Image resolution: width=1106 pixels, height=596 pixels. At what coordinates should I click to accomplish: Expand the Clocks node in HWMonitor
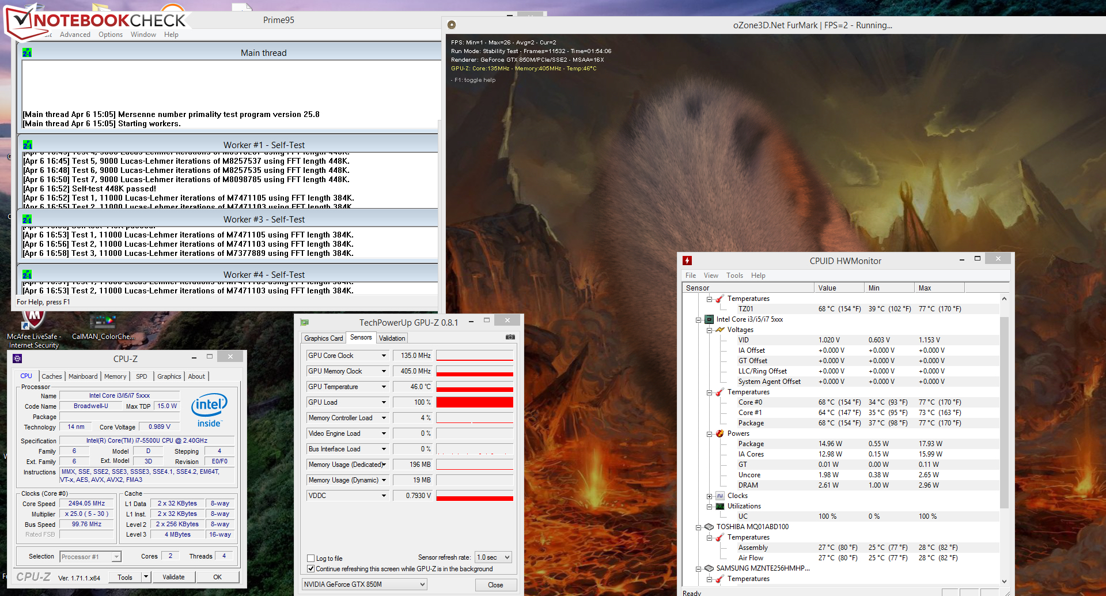coord(709,496)
